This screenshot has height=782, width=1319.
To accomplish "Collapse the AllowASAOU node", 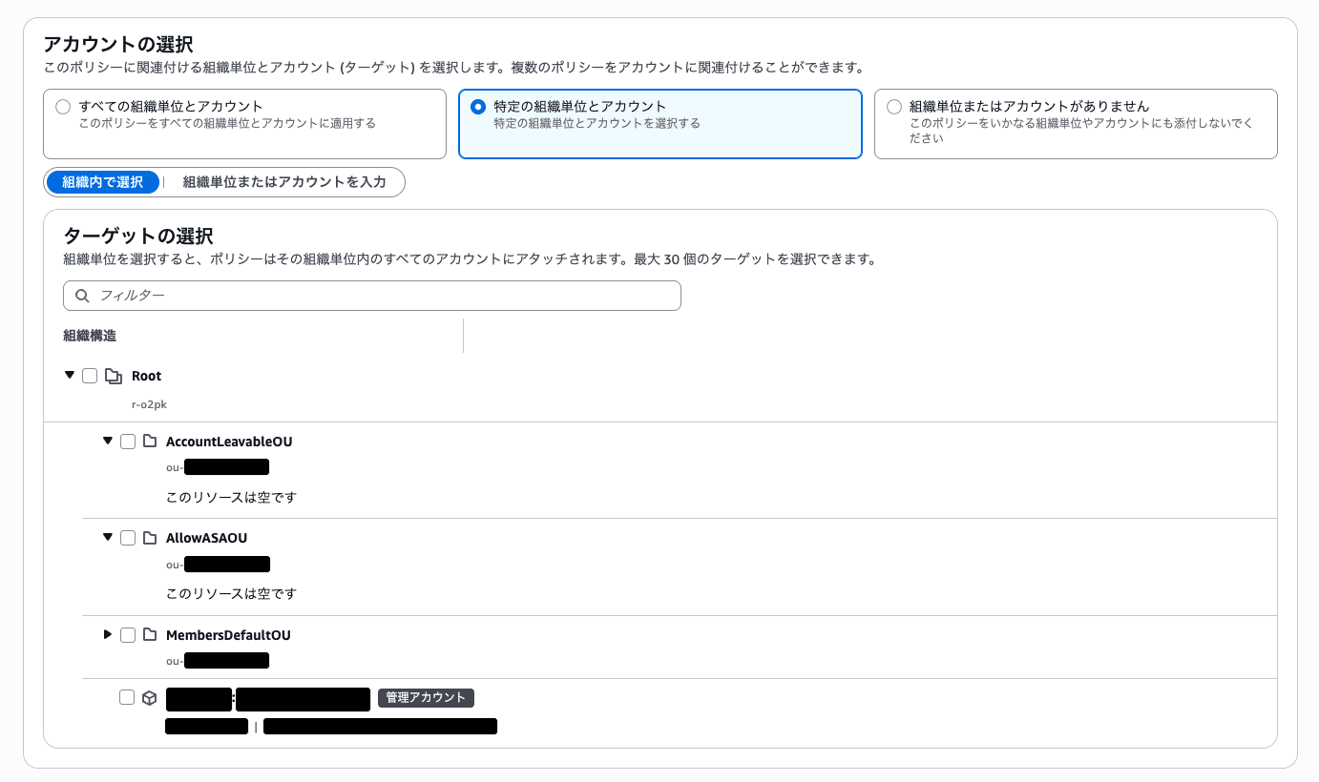I will tap(108, 537).
